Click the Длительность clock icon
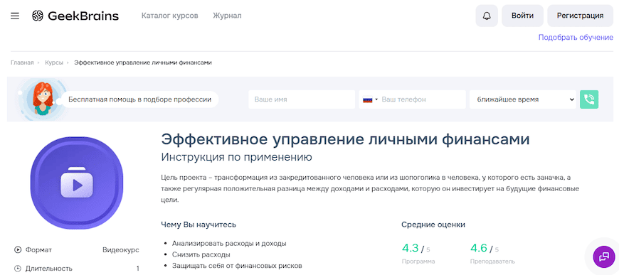 (x=18, y=269)
